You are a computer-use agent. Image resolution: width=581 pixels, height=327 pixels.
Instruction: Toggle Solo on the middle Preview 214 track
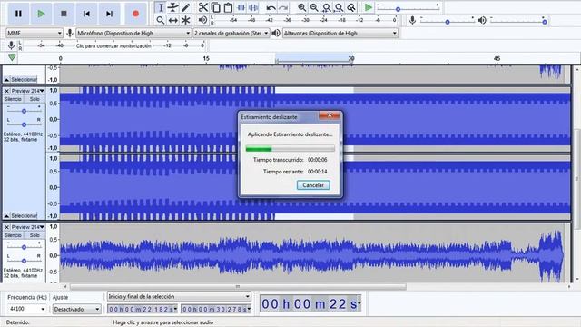pyautogui.click(x=34, y=99)
